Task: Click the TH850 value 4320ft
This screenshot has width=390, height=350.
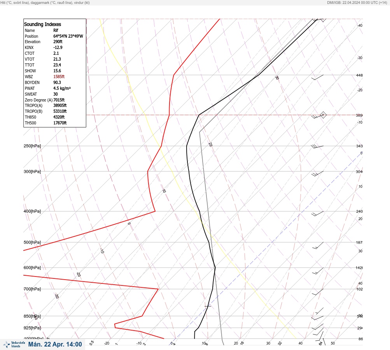Action: tap(59, 117)
